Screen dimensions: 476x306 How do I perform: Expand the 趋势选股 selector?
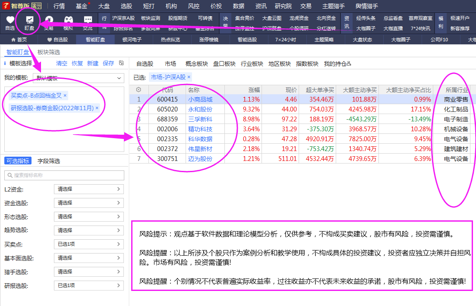click(88, 230)
